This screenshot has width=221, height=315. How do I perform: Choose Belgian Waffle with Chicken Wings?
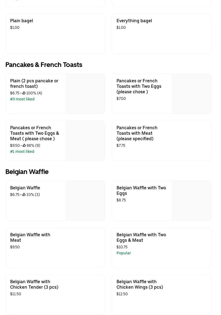tap(140, 284)
